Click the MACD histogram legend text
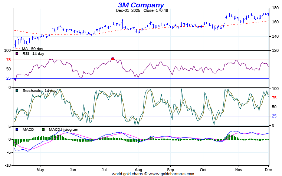 coord(63,130)
